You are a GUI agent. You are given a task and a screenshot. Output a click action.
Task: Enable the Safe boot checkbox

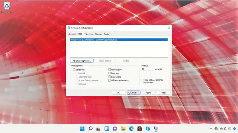[x=74, y=69]
